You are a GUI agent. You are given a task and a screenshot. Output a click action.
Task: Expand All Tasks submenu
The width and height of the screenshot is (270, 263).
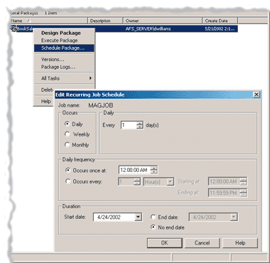coord(64,78)
